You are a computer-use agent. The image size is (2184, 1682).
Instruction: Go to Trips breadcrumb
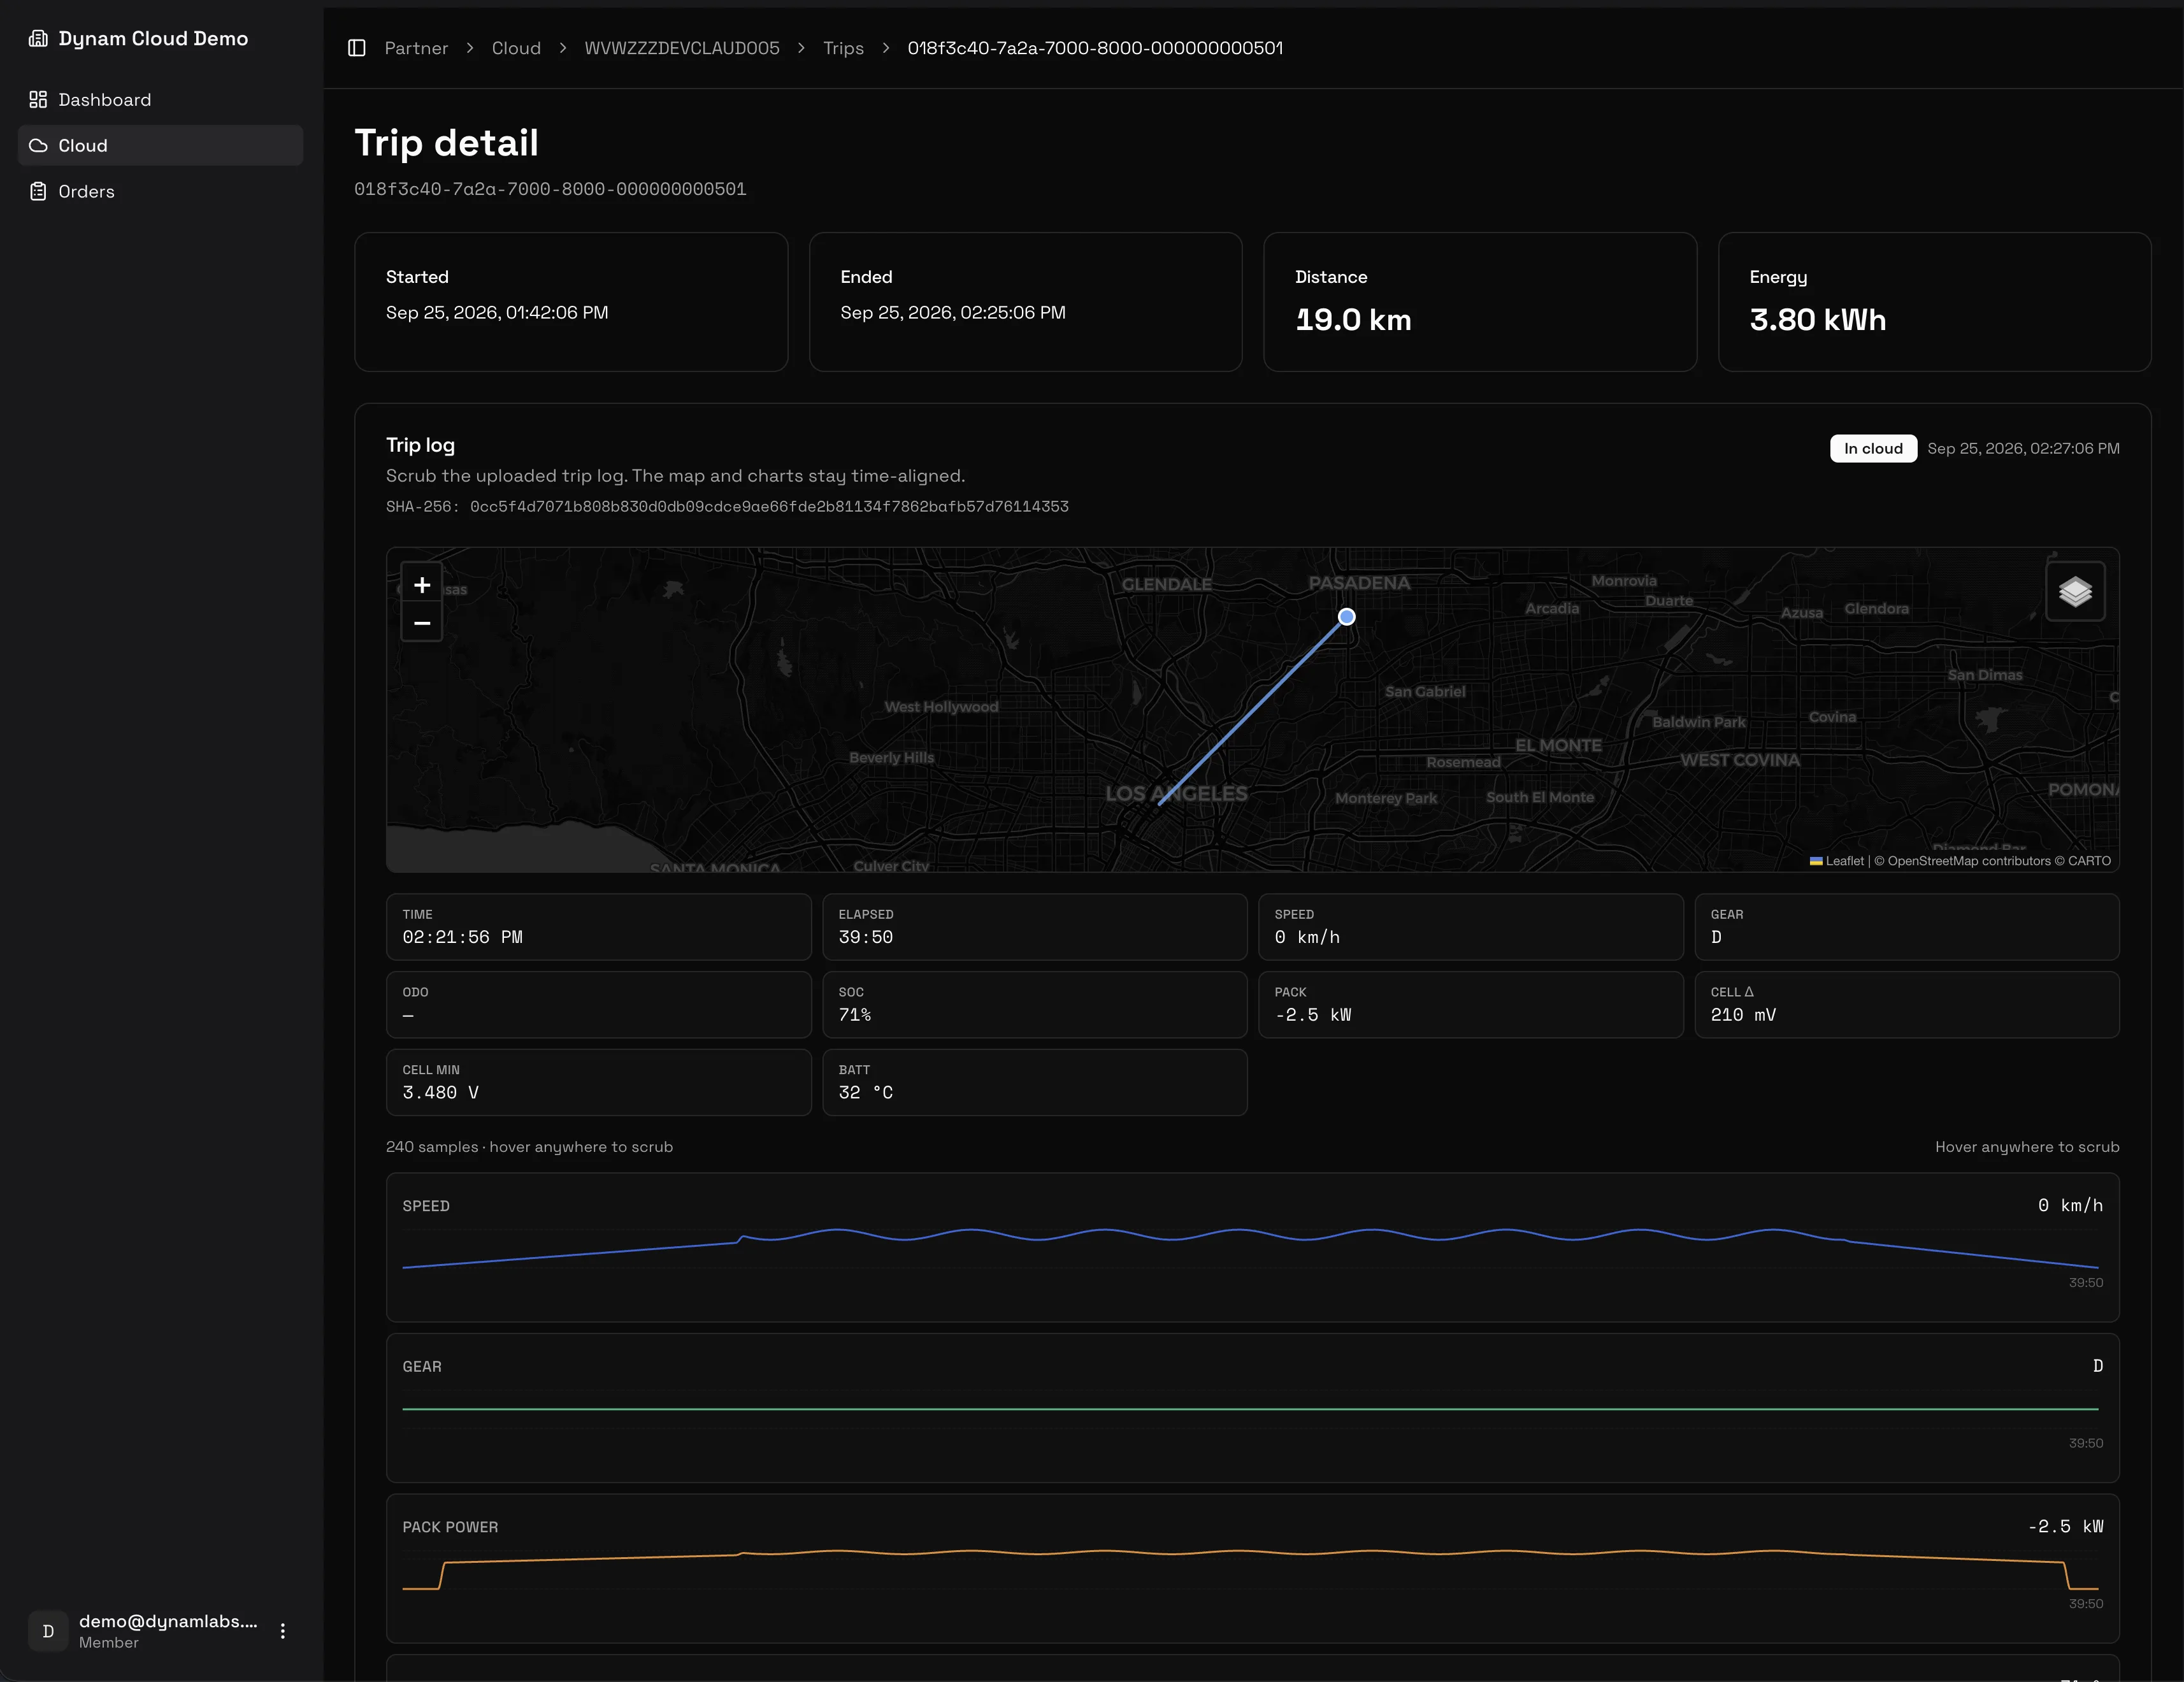pyautogui.click(x=843, y=48)
